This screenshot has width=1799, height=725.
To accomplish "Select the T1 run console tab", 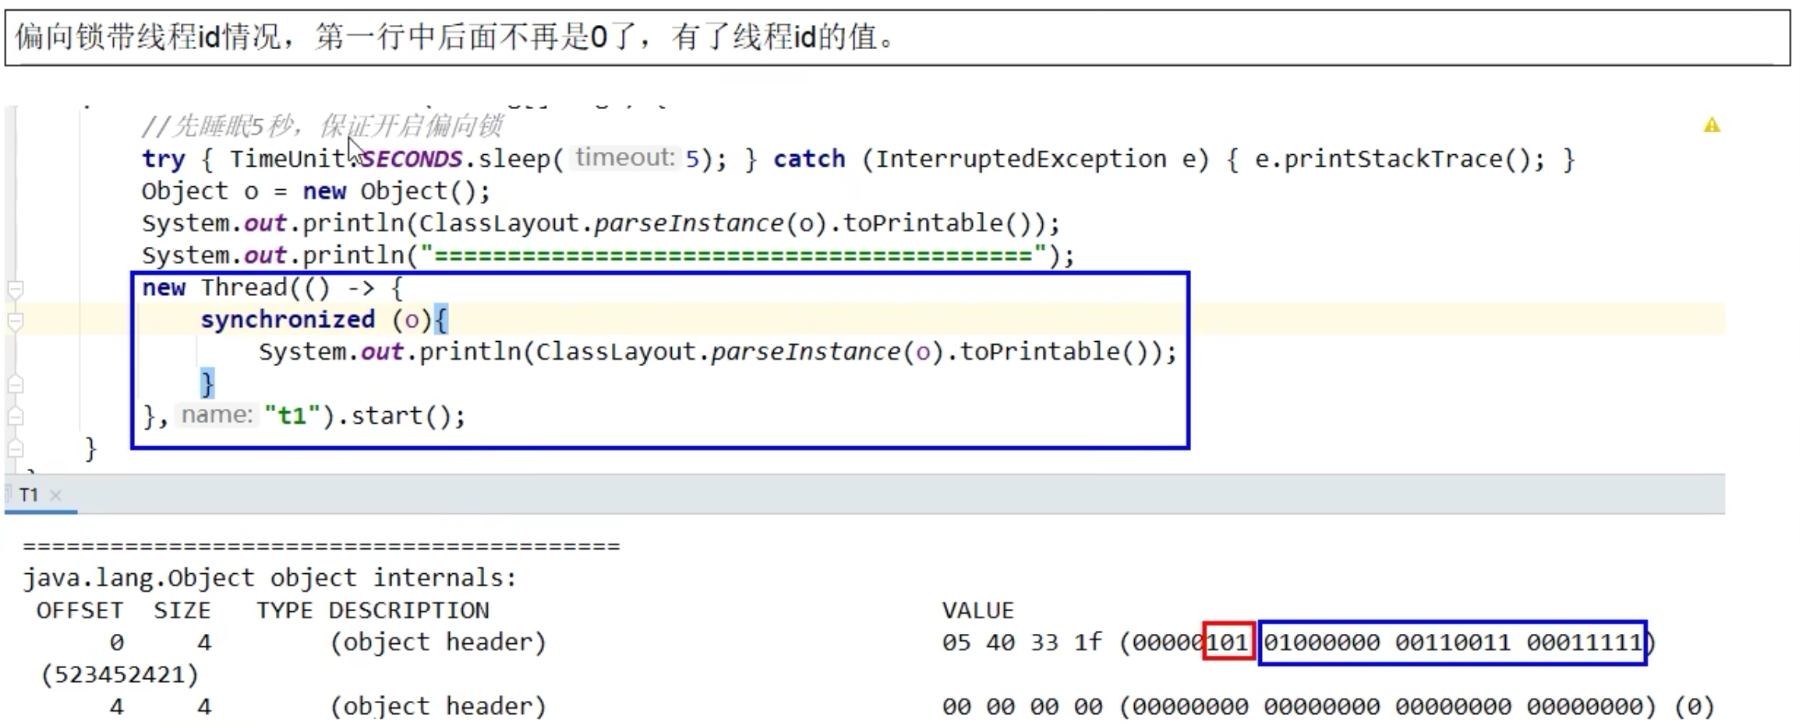I will (29, 495).
